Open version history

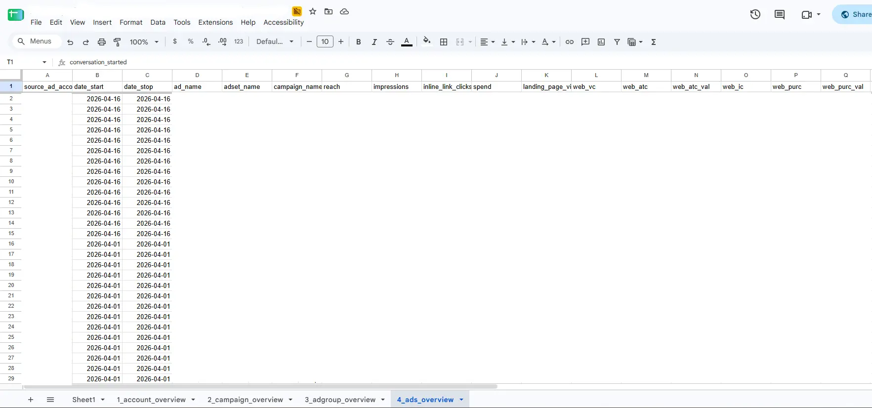click(755, 14)
